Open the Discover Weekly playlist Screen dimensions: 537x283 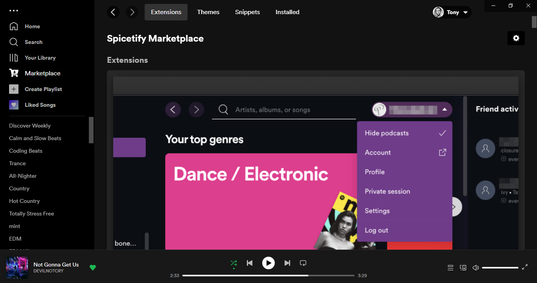point(30,126)
